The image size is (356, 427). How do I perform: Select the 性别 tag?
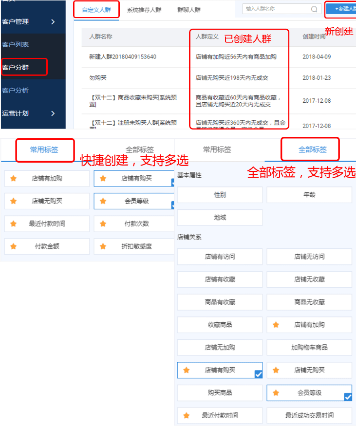220,195
